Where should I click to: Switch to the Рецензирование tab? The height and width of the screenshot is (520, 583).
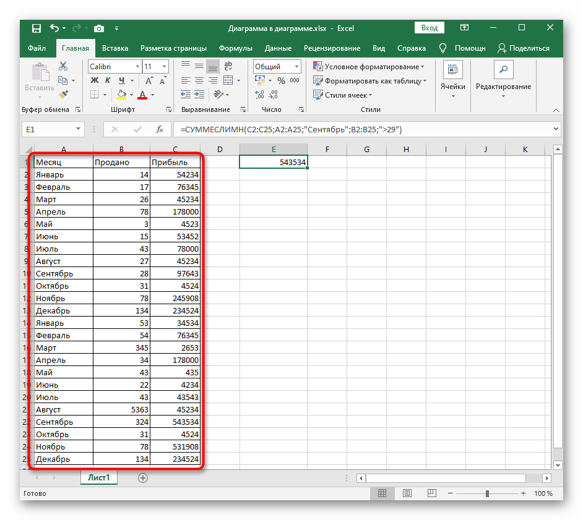(332, 48)
